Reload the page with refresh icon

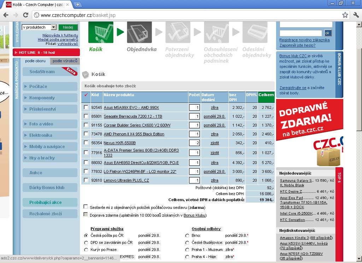(25, 15)
